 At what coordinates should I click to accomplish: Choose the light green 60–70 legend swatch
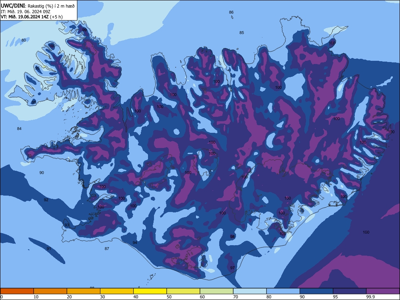click(x=216, y=291)
